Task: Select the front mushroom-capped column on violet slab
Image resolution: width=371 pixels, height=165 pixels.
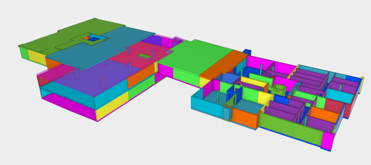Action: tap(102, 82)
